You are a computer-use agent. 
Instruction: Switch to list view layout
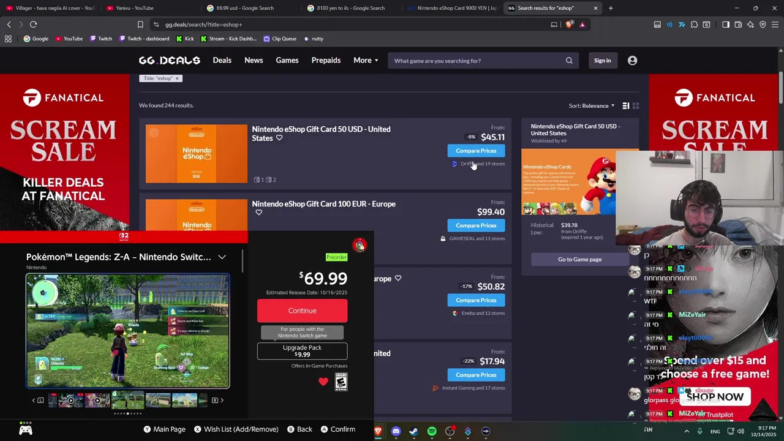(625, 106)
